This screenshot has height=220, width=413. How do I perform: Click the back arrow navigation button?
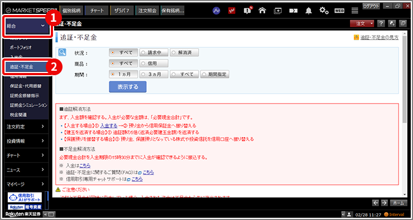tap(376, 203)
